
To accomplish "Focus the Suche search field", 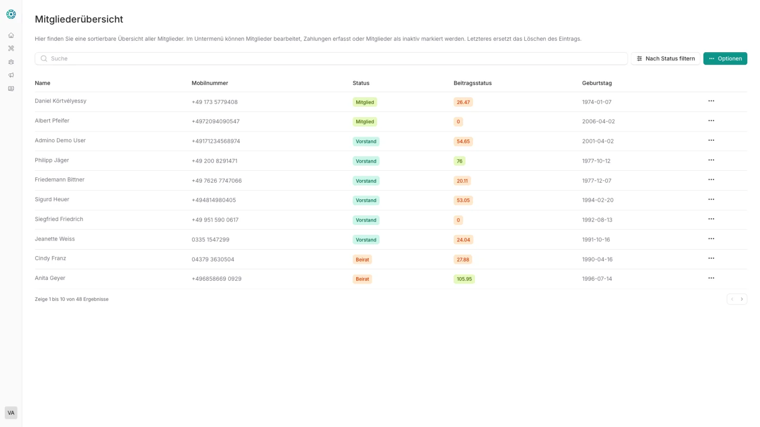I will point(332,58).
